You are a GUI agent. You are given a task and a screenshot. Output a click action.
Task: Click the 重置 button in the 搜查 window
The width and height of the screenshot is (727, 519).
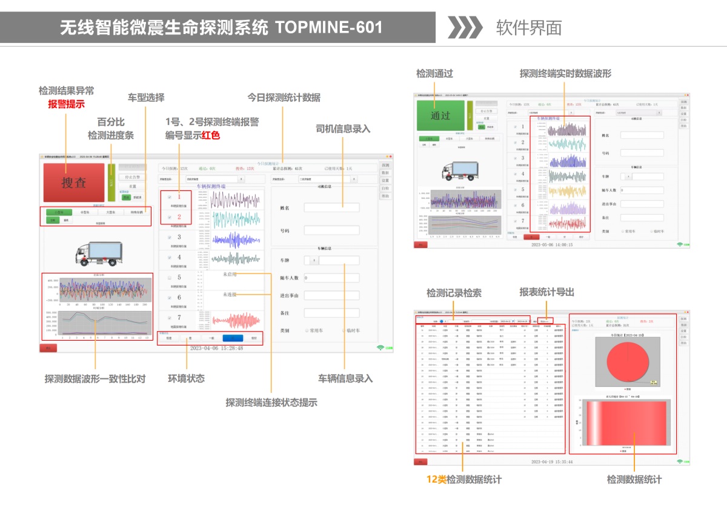(x=133, y=186)
